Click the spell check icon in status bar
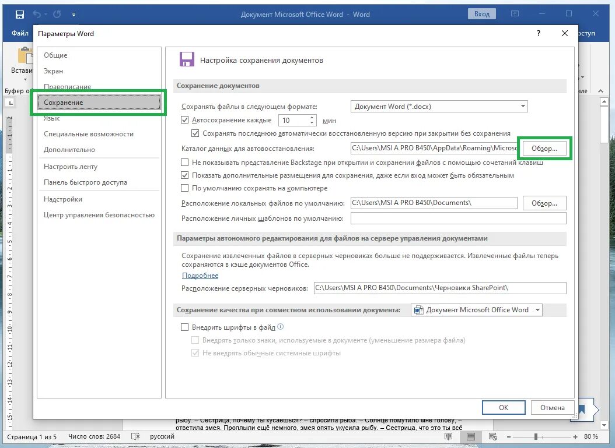 (135, 436)
